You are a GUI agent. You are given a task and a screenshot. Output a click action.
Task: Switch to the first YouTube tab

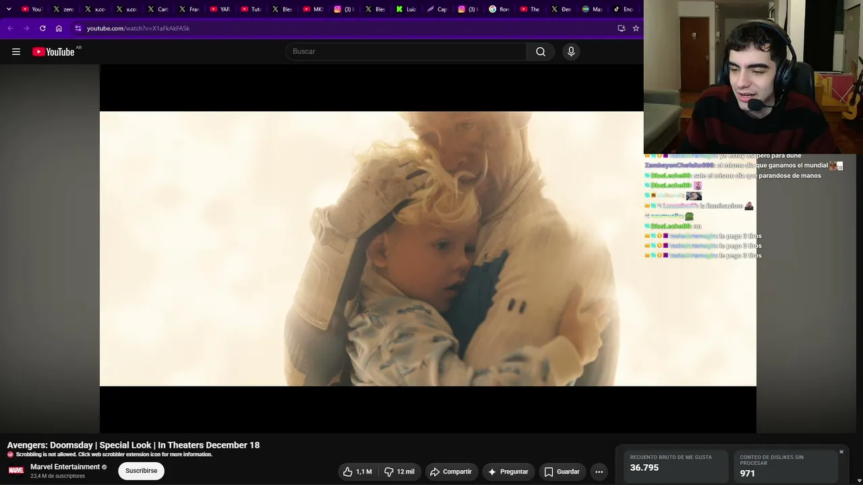31,9
